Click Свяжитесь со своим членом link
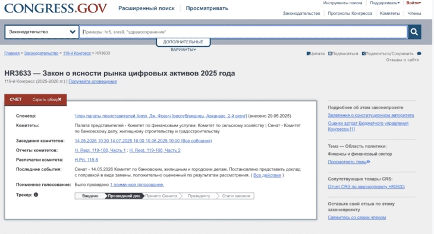The height and width of the screenshot is (234, 434). coord(357,217)
